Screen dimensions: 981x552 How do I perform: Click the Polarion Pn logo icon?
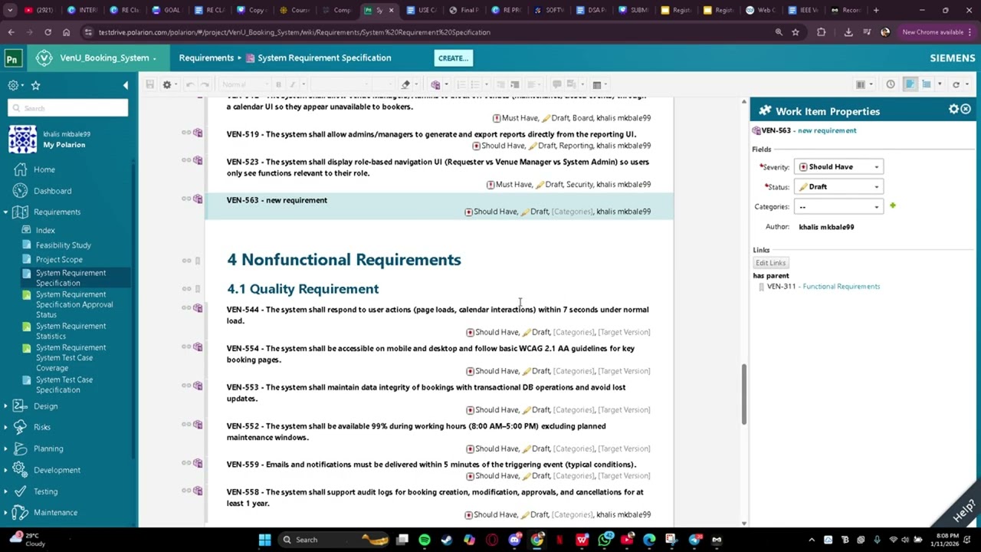pos(12,58)
